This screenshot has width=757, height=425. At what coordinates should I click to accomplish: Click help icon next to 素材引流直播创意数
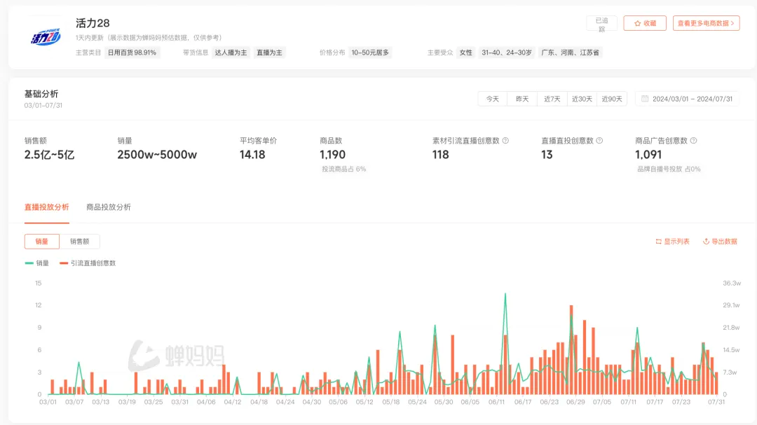point(505,141)
